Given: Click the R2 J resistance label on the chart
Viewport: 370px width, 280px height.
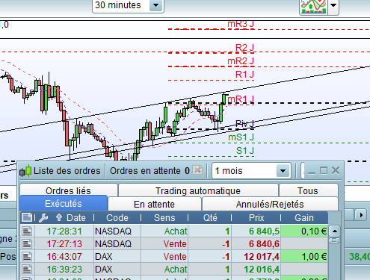Looking at the screenshot, I should click(244, 47).
